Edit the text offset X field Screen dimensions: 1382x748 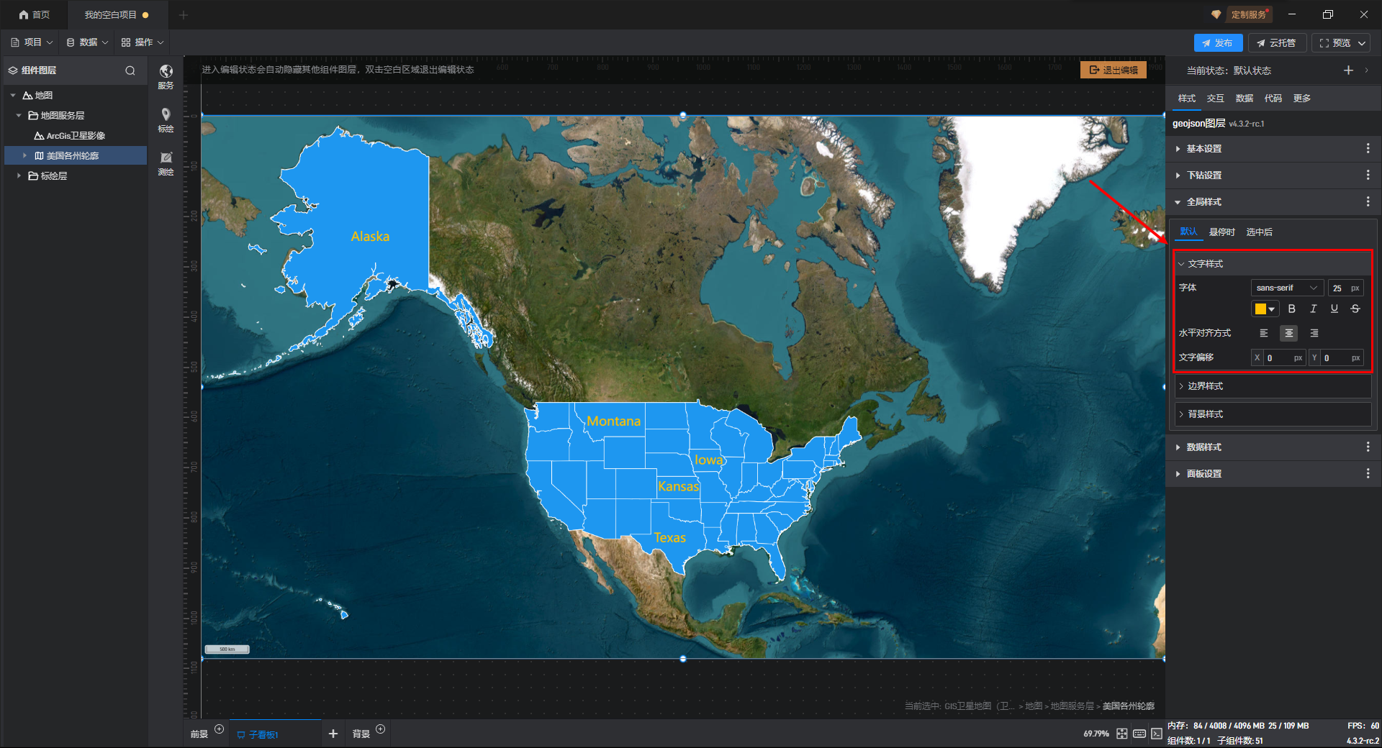point(1278,357)
